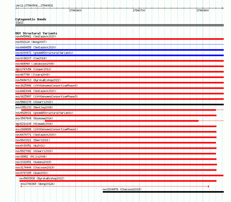Image resolution: width=231 pixels, height=202 pixels.
Task: Click the black nsv3204976 variant bar
Action: click(x=163, y=192)
